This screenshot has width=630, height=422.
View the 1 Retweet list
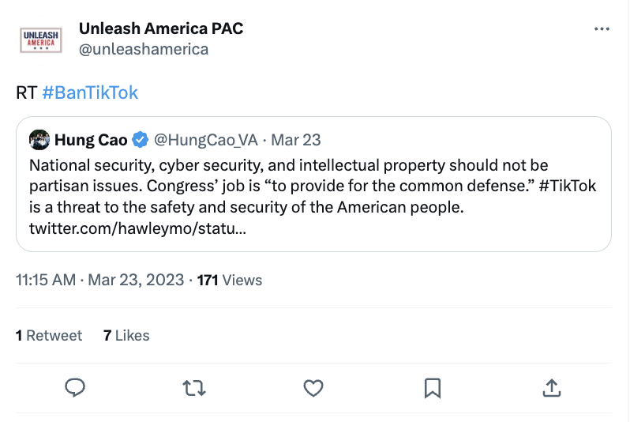(49, 335)
